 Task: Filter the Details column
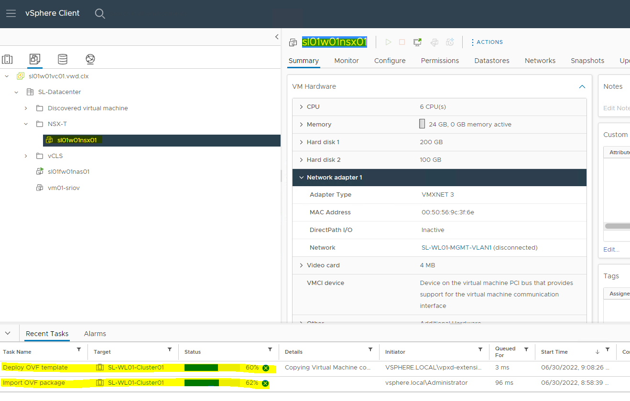370,349
